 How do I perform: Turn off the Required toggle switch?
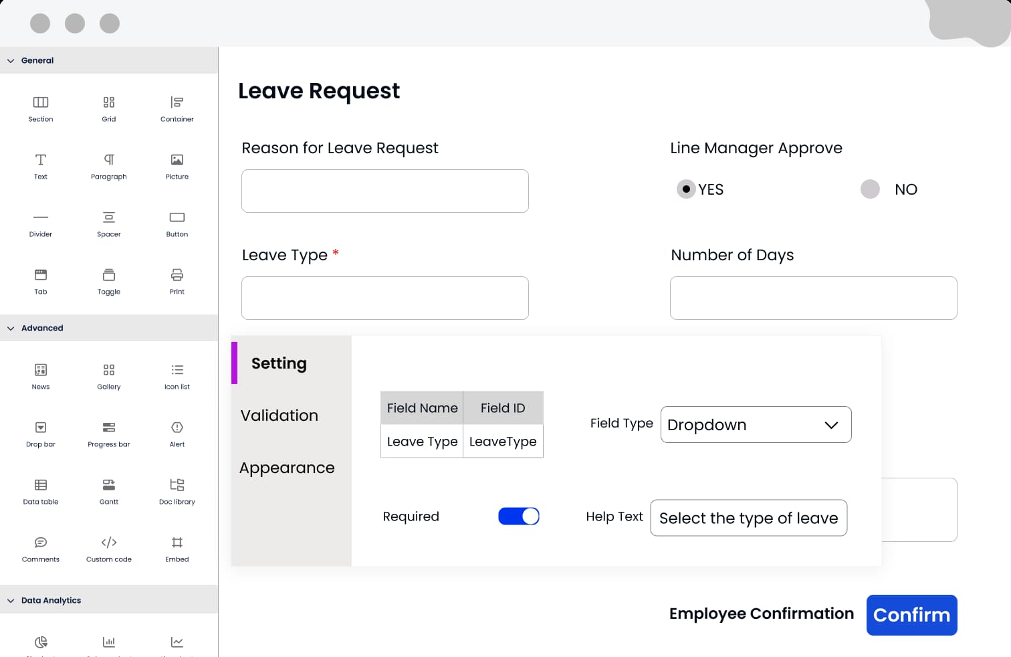(x=519, y=517)
